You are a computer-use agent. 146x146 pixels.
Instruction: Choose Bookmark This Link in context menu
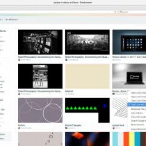(138, 109)
